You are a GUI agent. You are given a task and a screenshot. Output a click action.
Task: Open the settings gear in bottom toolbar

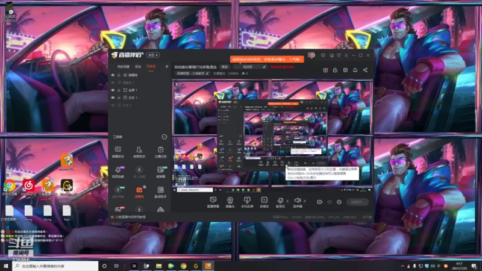tap(339, 202)
